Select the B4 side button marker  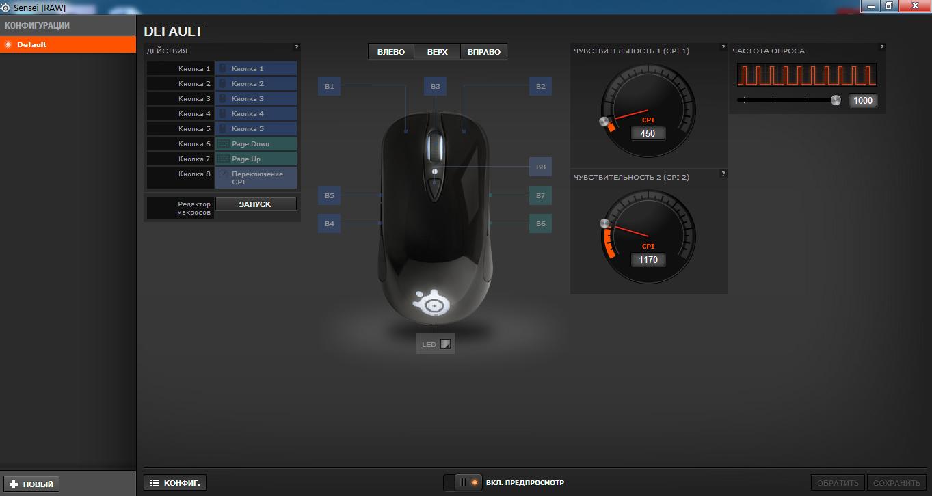[x=330, y=223]
